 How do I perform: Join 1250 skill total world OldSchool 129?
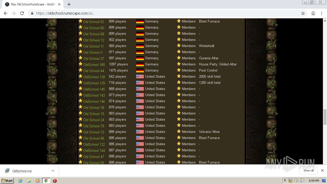pos(94,83)
